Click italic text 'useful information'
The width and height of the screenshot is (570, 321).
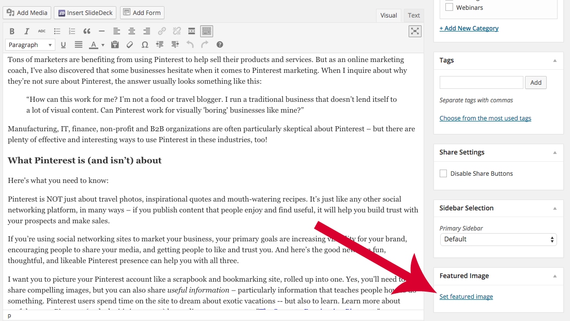tap(198, 290)
